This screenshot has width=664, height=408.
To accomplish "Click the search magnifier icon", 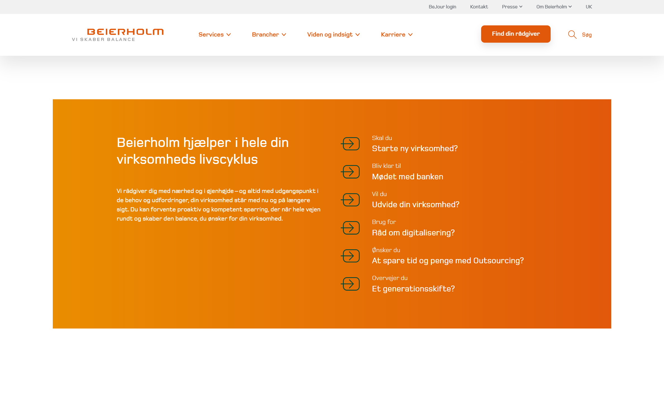I will pos(572,35).
